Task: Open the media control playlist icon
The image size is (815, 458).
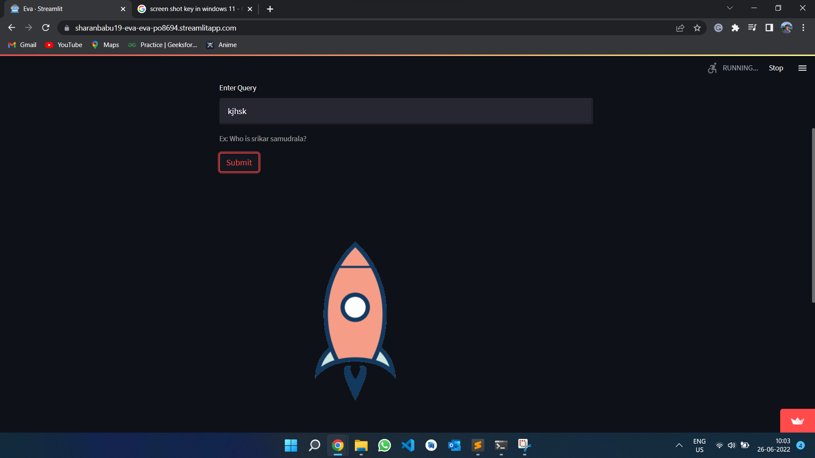Action: point(752,28)
